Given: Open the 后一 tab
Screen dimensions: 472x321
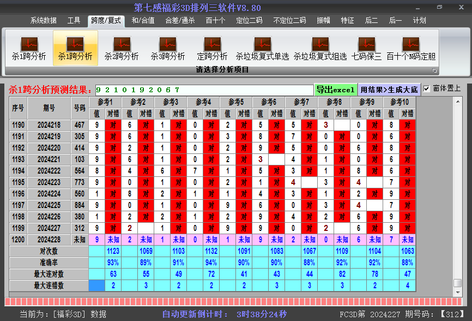Looking at the screenshot, I should point(395,21).
